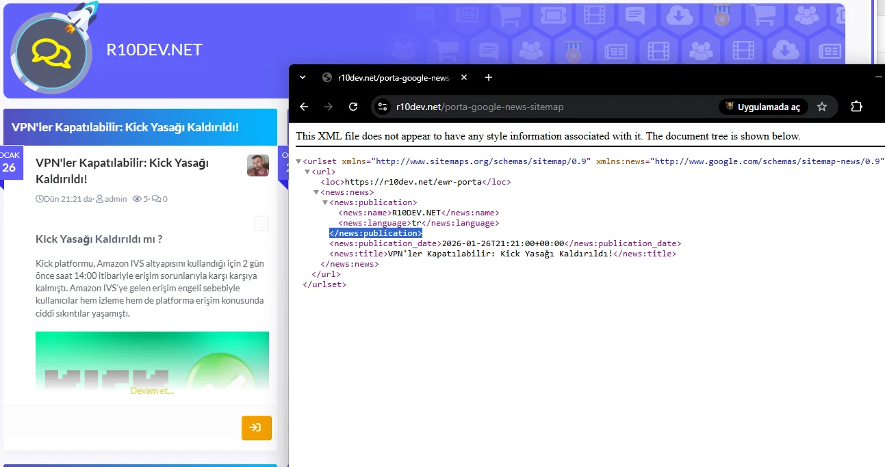Reload the sitemap page in browser

click(353, 107)
